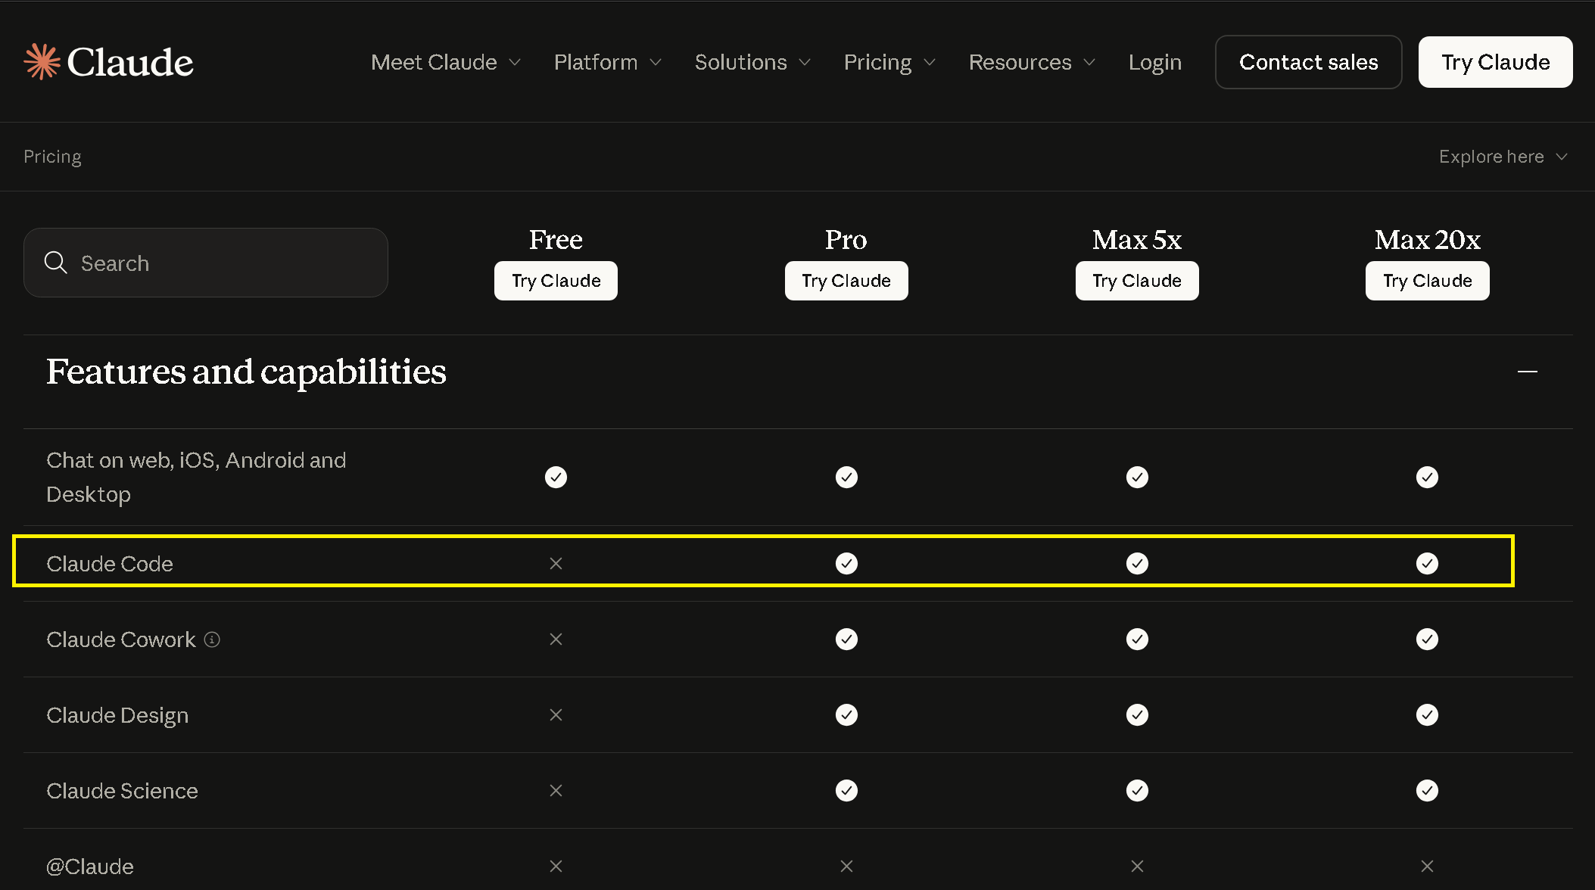Click the Free column X for Claude Code
The image size is (1595, 890).
[556, 563]
